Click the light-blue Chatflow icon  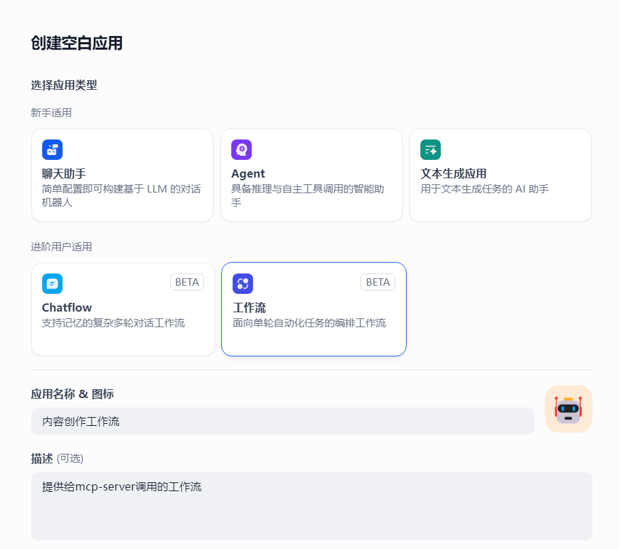click(52, 284)
